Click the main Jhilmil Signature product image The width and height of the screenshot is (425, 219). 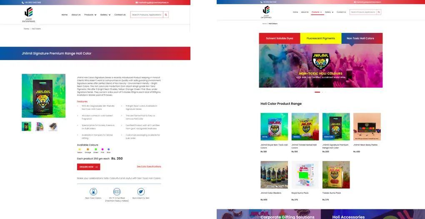click(x=44, y=96)
